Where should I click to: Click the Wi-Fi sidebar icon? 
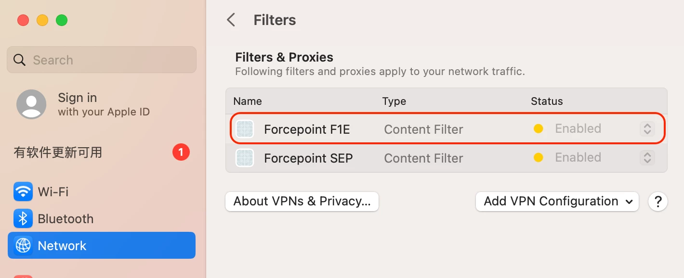point(23,191)
